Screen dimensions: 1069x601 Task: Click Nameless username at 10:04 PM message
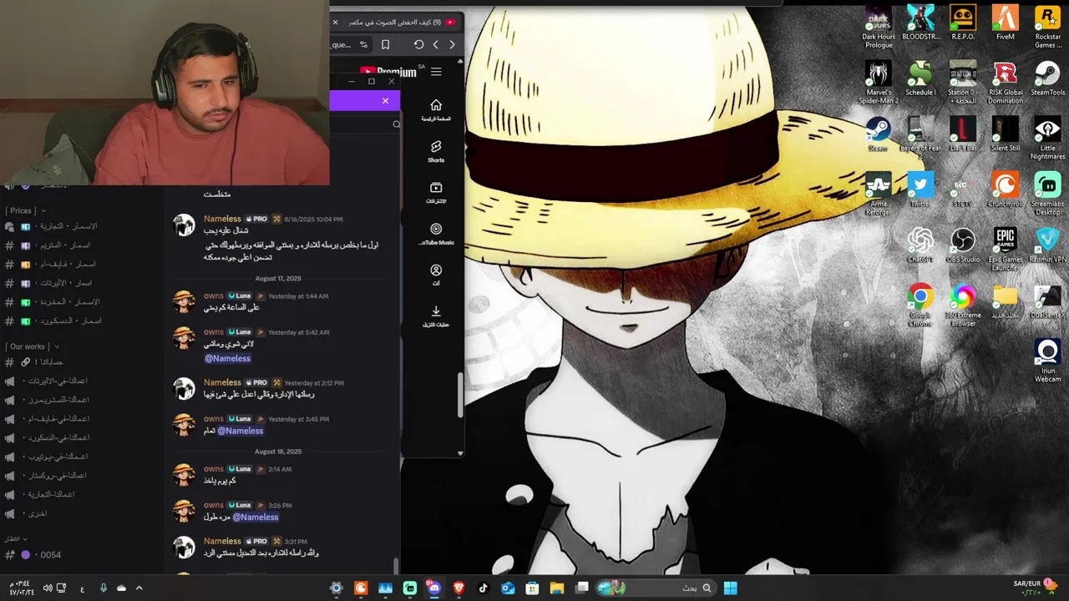pos(222,219)
